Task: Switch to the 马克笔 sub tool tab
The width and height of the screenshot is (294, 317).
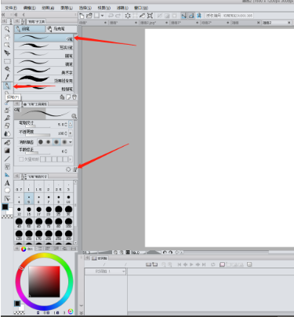Action: click(61, 28)
